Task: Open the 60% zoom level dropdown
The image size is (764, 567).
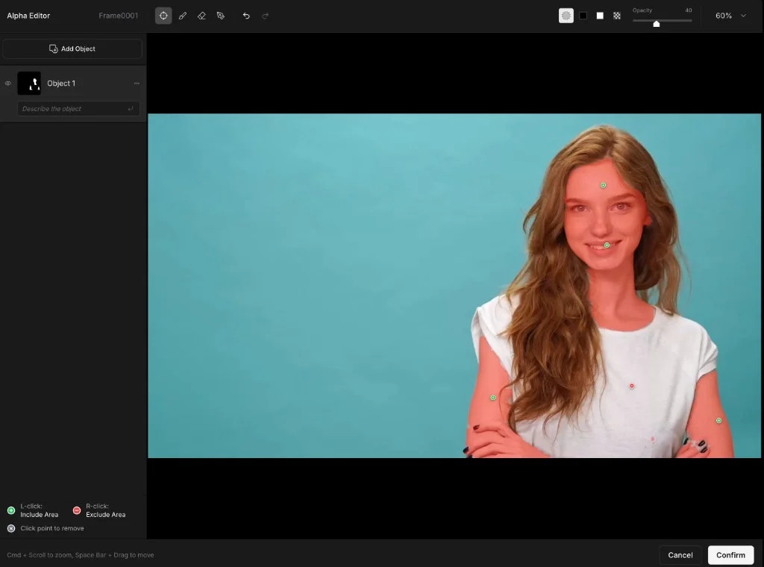Action: pos(730,16)
